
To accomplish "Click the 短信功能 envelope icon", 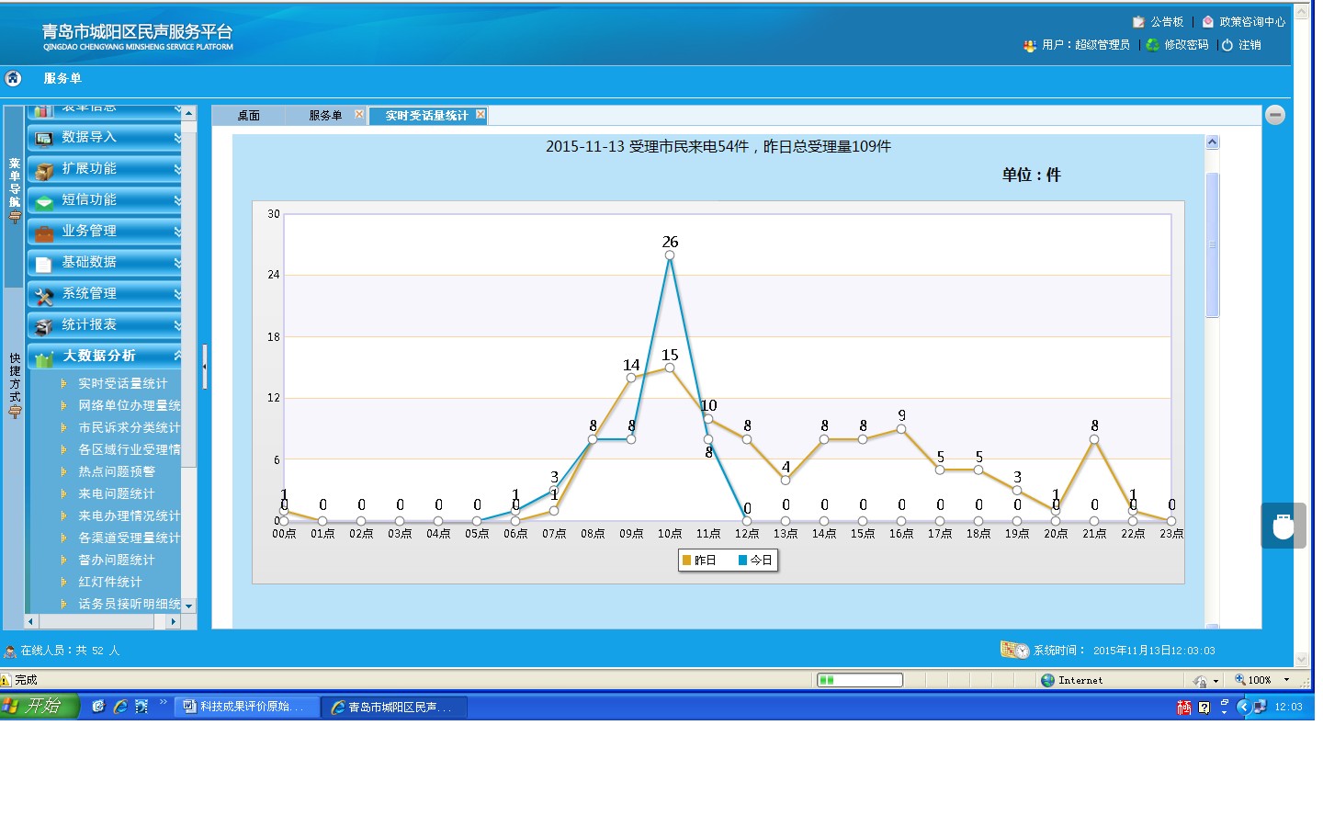I will pos(43,201).
